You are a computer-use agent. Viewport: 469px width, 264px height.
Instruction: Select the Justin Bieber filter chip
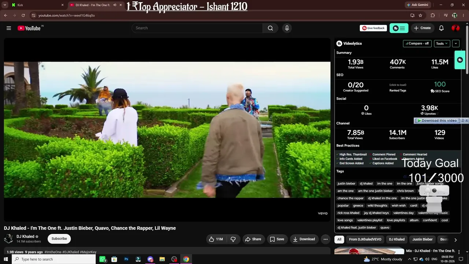422,239
